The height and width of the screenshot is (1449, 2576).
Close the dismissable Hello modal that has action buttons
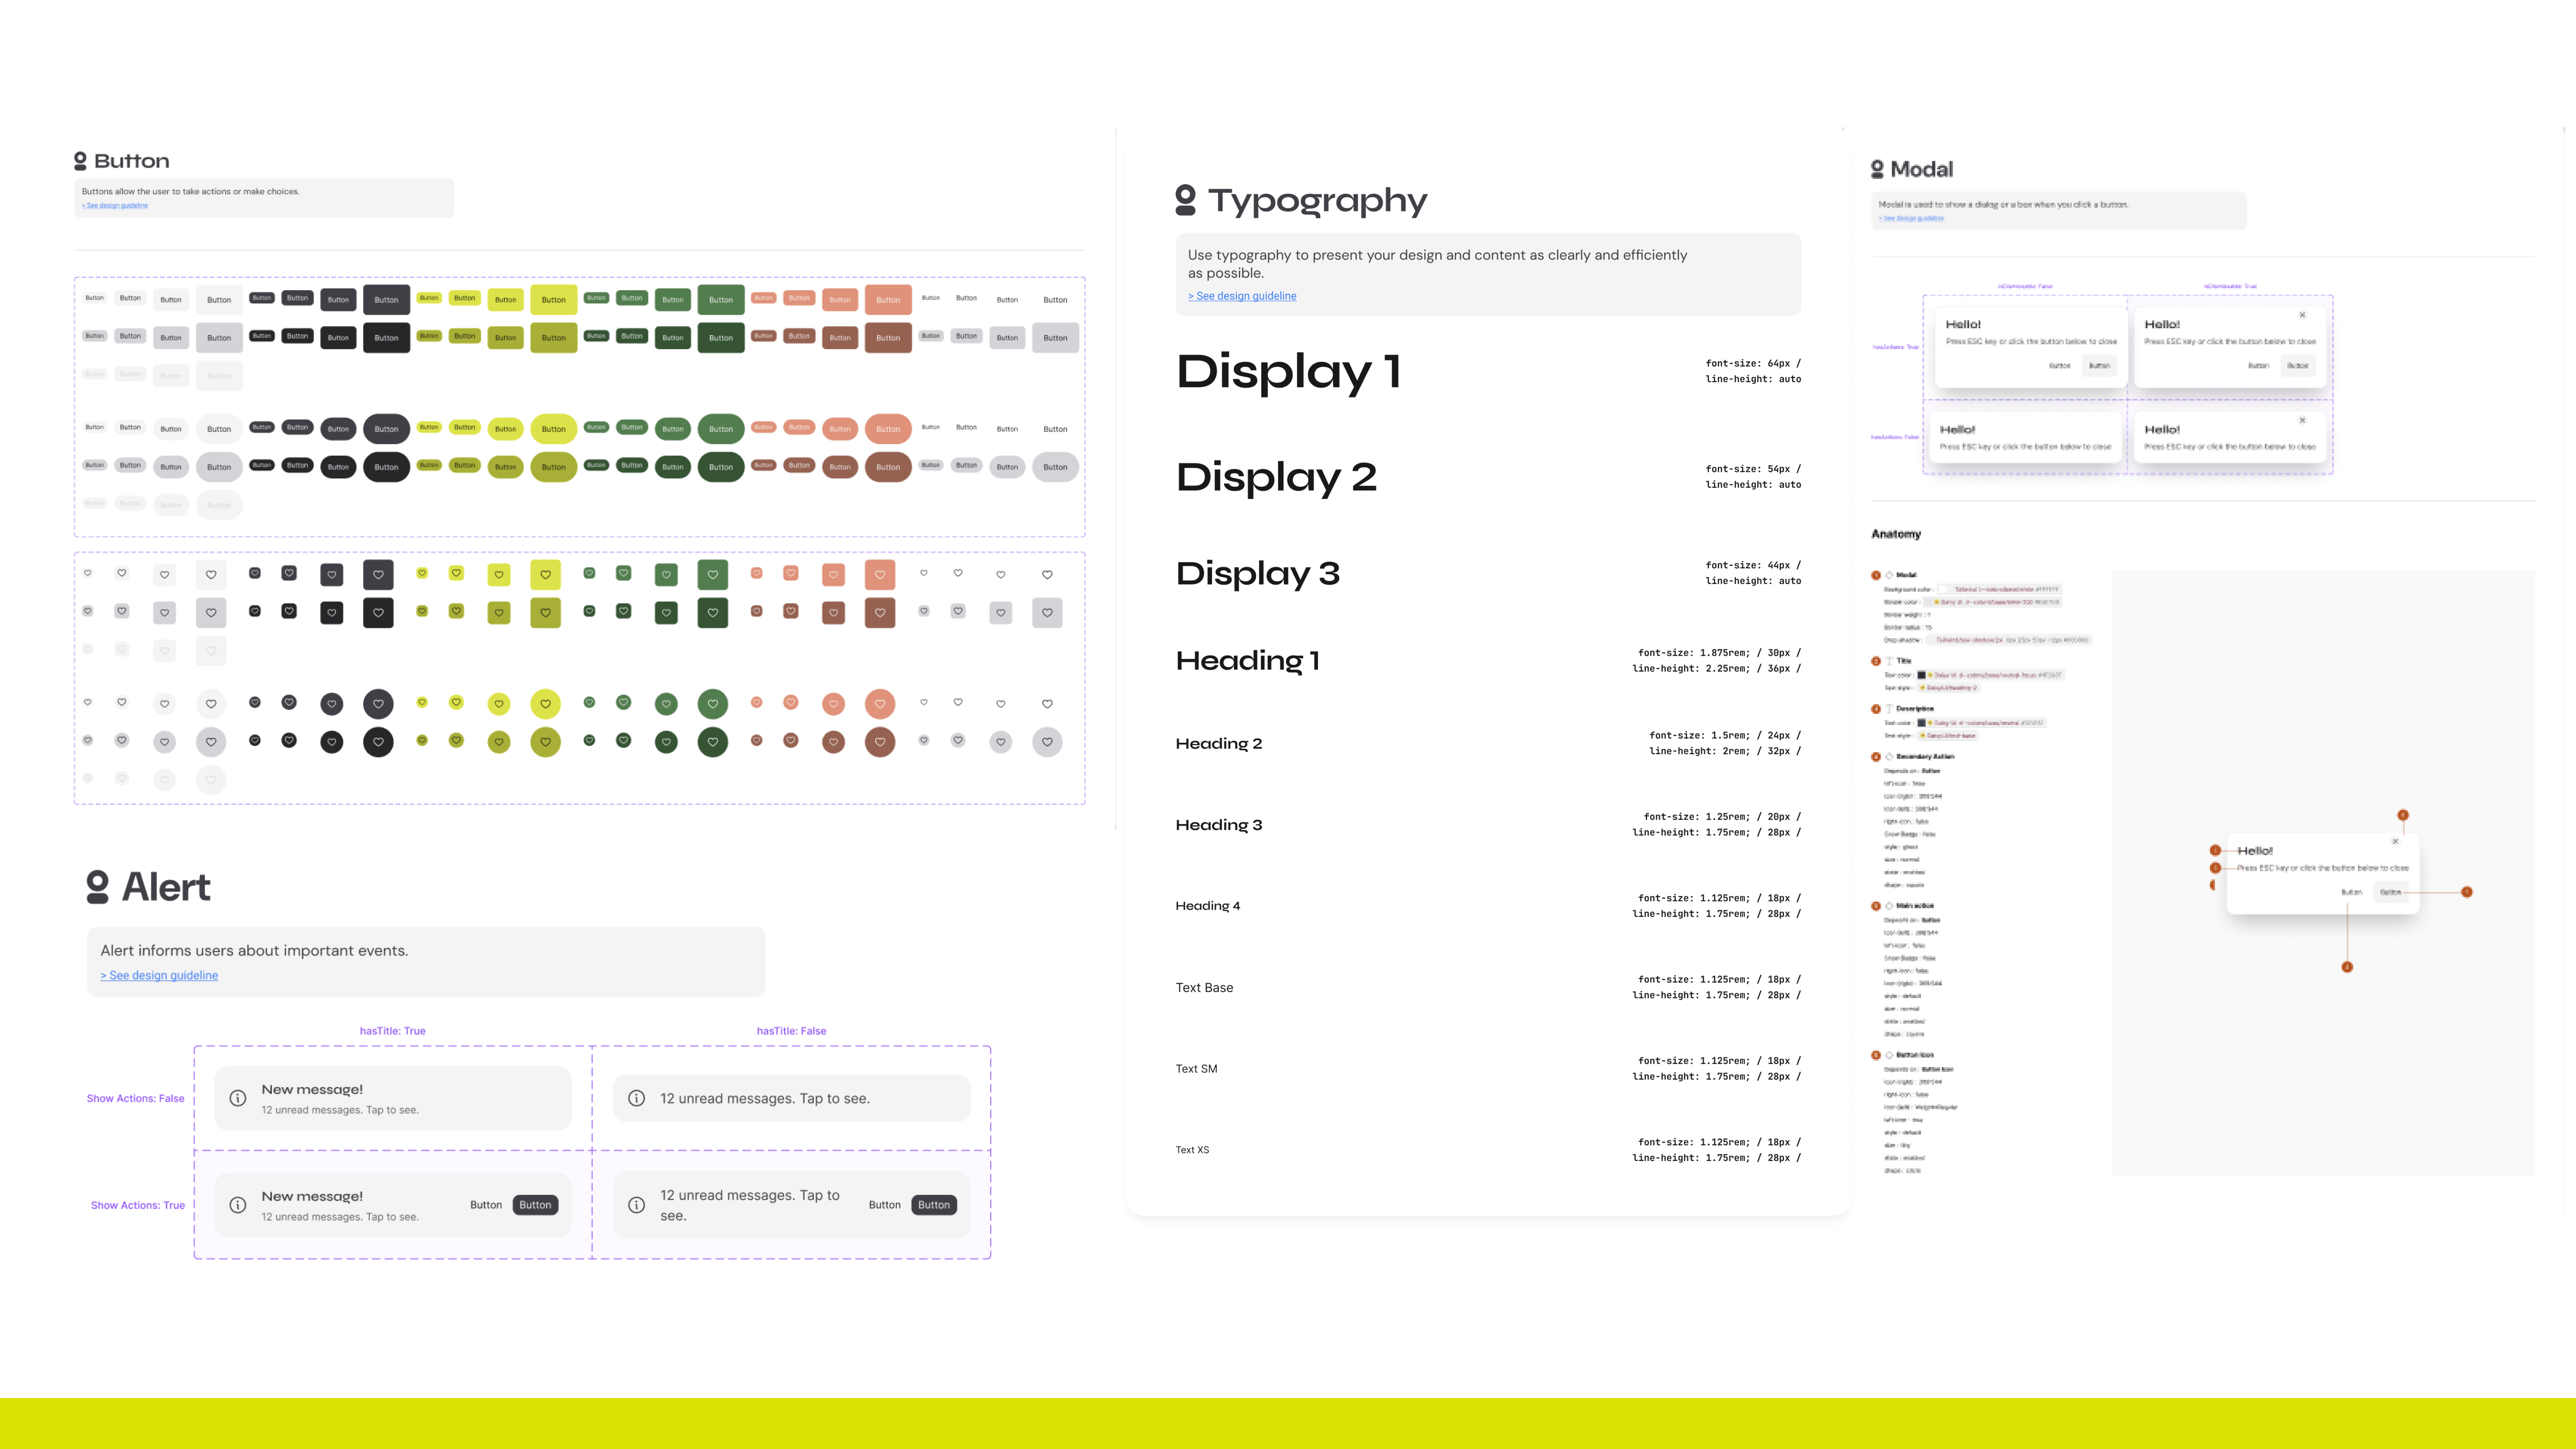pos(2302,315)
